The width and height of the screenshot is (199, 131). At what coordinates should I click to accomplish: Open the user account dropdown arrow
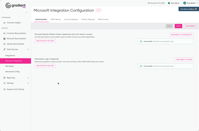point(197,3)
